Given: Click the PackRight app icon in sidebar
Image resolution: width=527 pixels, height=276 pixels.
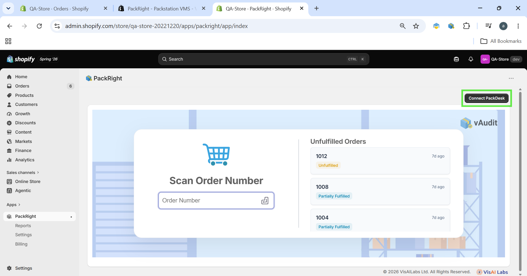Looking at the screenshot, I should tap(9, 216).
